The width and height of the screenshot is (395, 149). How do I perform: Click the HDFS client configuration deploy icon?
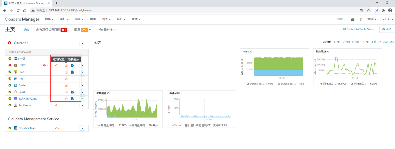[72, 65]
